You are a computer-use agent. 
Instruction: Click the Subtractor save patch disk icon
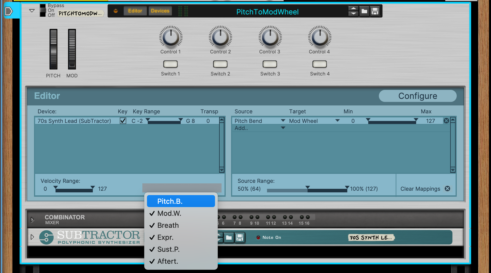click(x=240, y=238)
